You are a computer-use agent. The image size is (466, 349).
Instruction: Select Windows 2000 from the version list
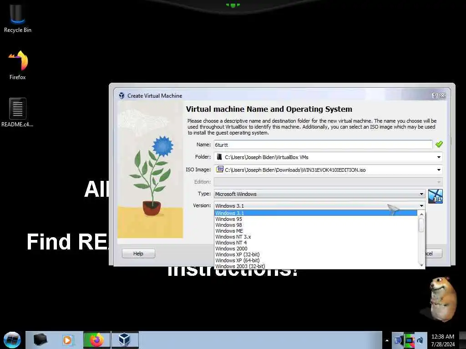(x=316, y=249)
